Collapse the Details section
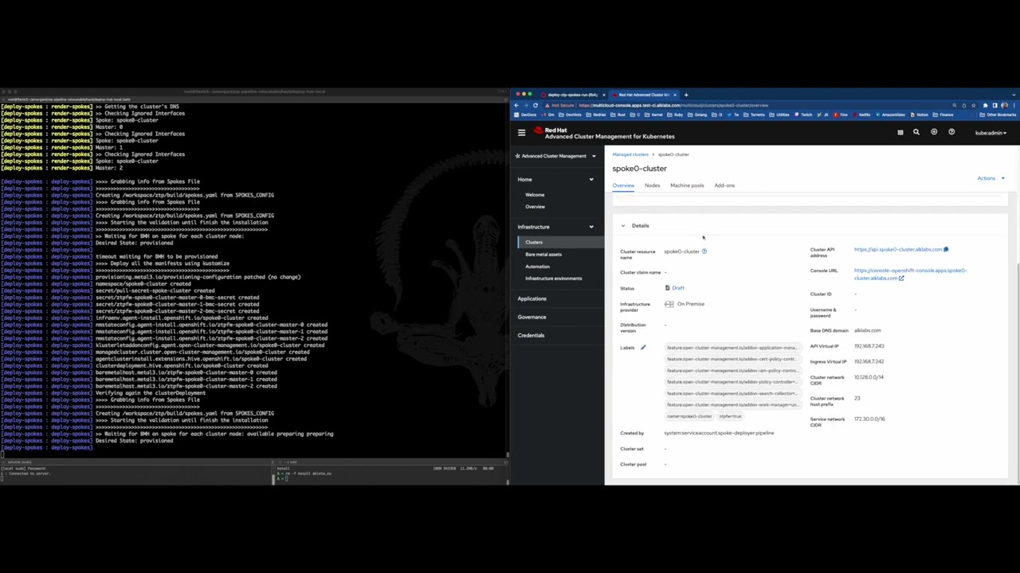The width and height of the screenshot is (1020, 573). 623,226
